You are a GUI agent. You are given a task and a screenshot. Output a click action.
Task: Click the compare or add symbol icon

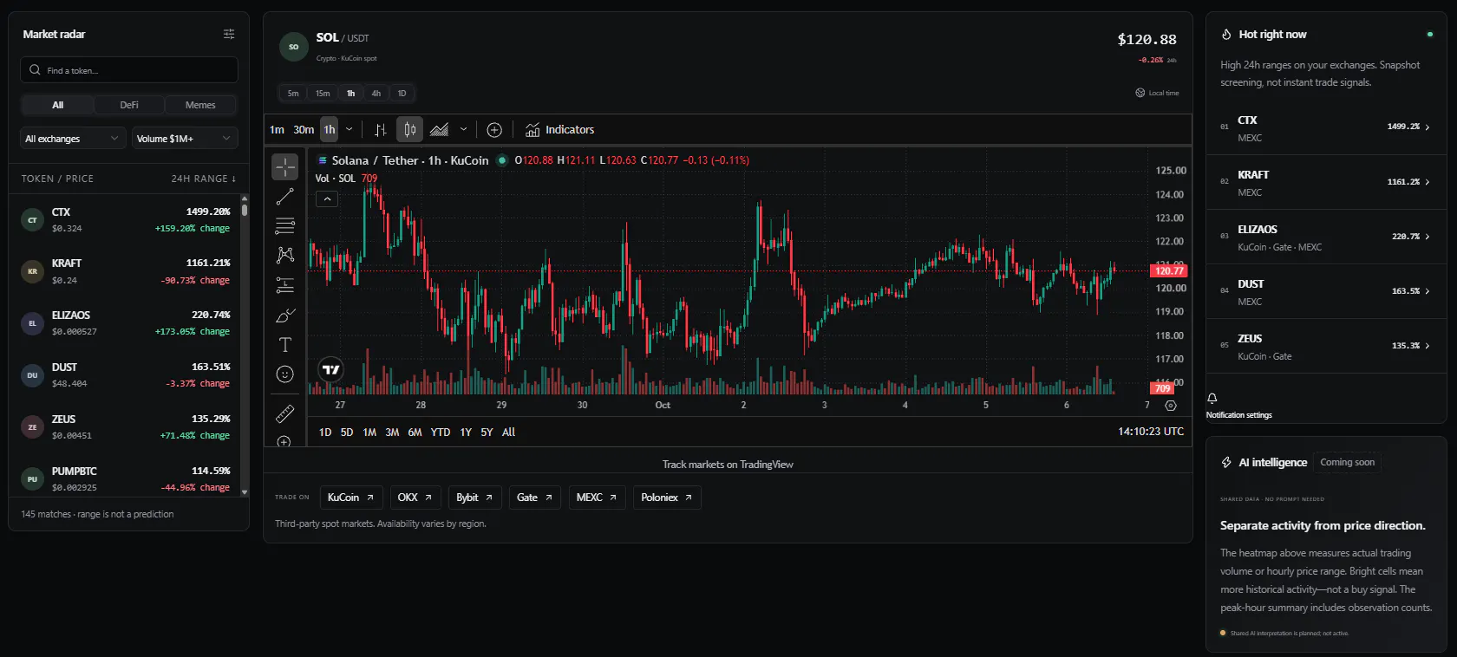(494, 130)
